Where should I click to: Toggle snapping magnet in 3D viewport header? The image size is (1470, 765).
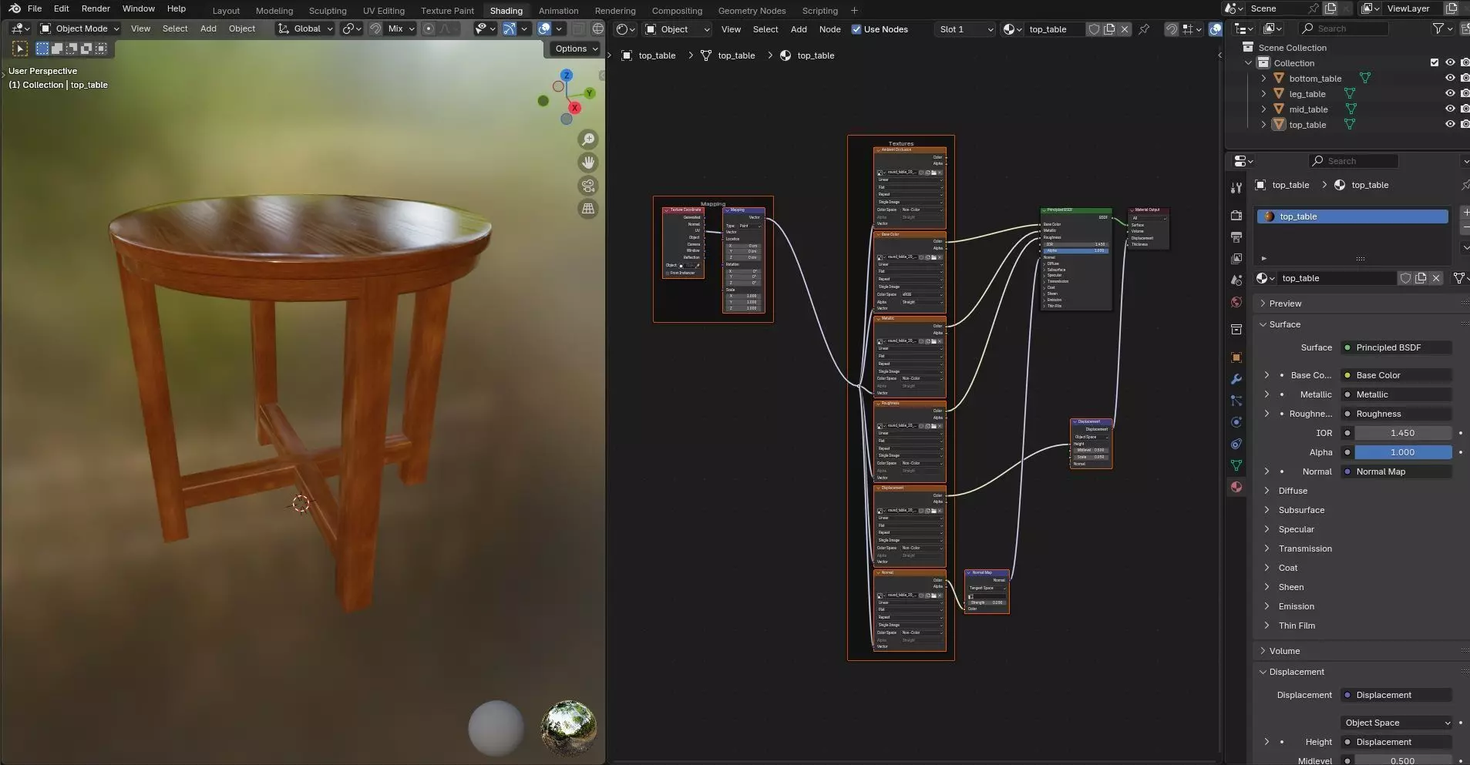coord(375,29)
